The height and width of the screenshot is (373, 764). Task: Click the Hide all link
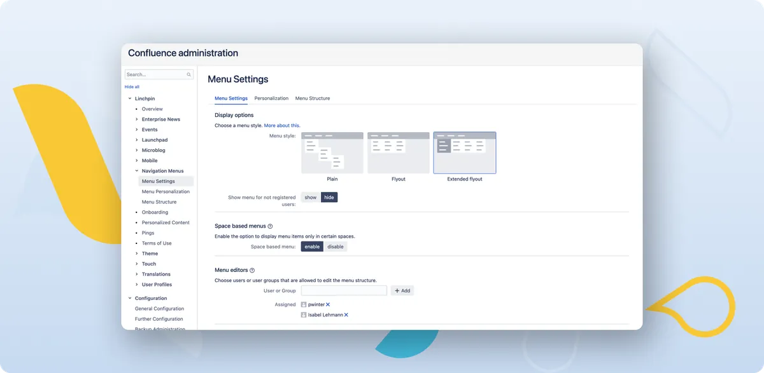(x=132, y=86)
